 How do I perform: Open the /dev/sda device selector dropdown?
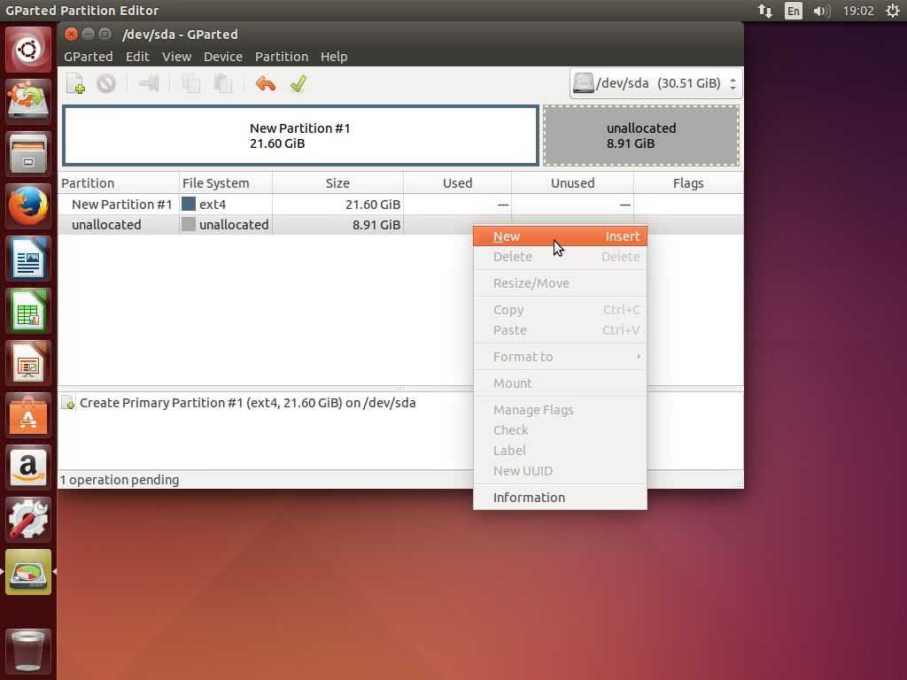[655, 83]
